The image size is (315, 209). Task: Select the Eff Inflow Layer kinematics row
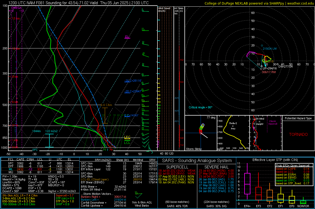[119, 169]
